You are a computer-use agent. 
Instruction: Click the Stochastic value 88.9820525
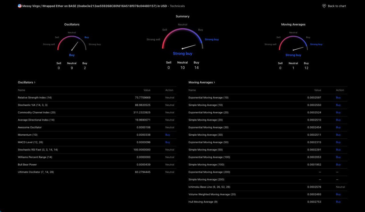pos(143,105)
